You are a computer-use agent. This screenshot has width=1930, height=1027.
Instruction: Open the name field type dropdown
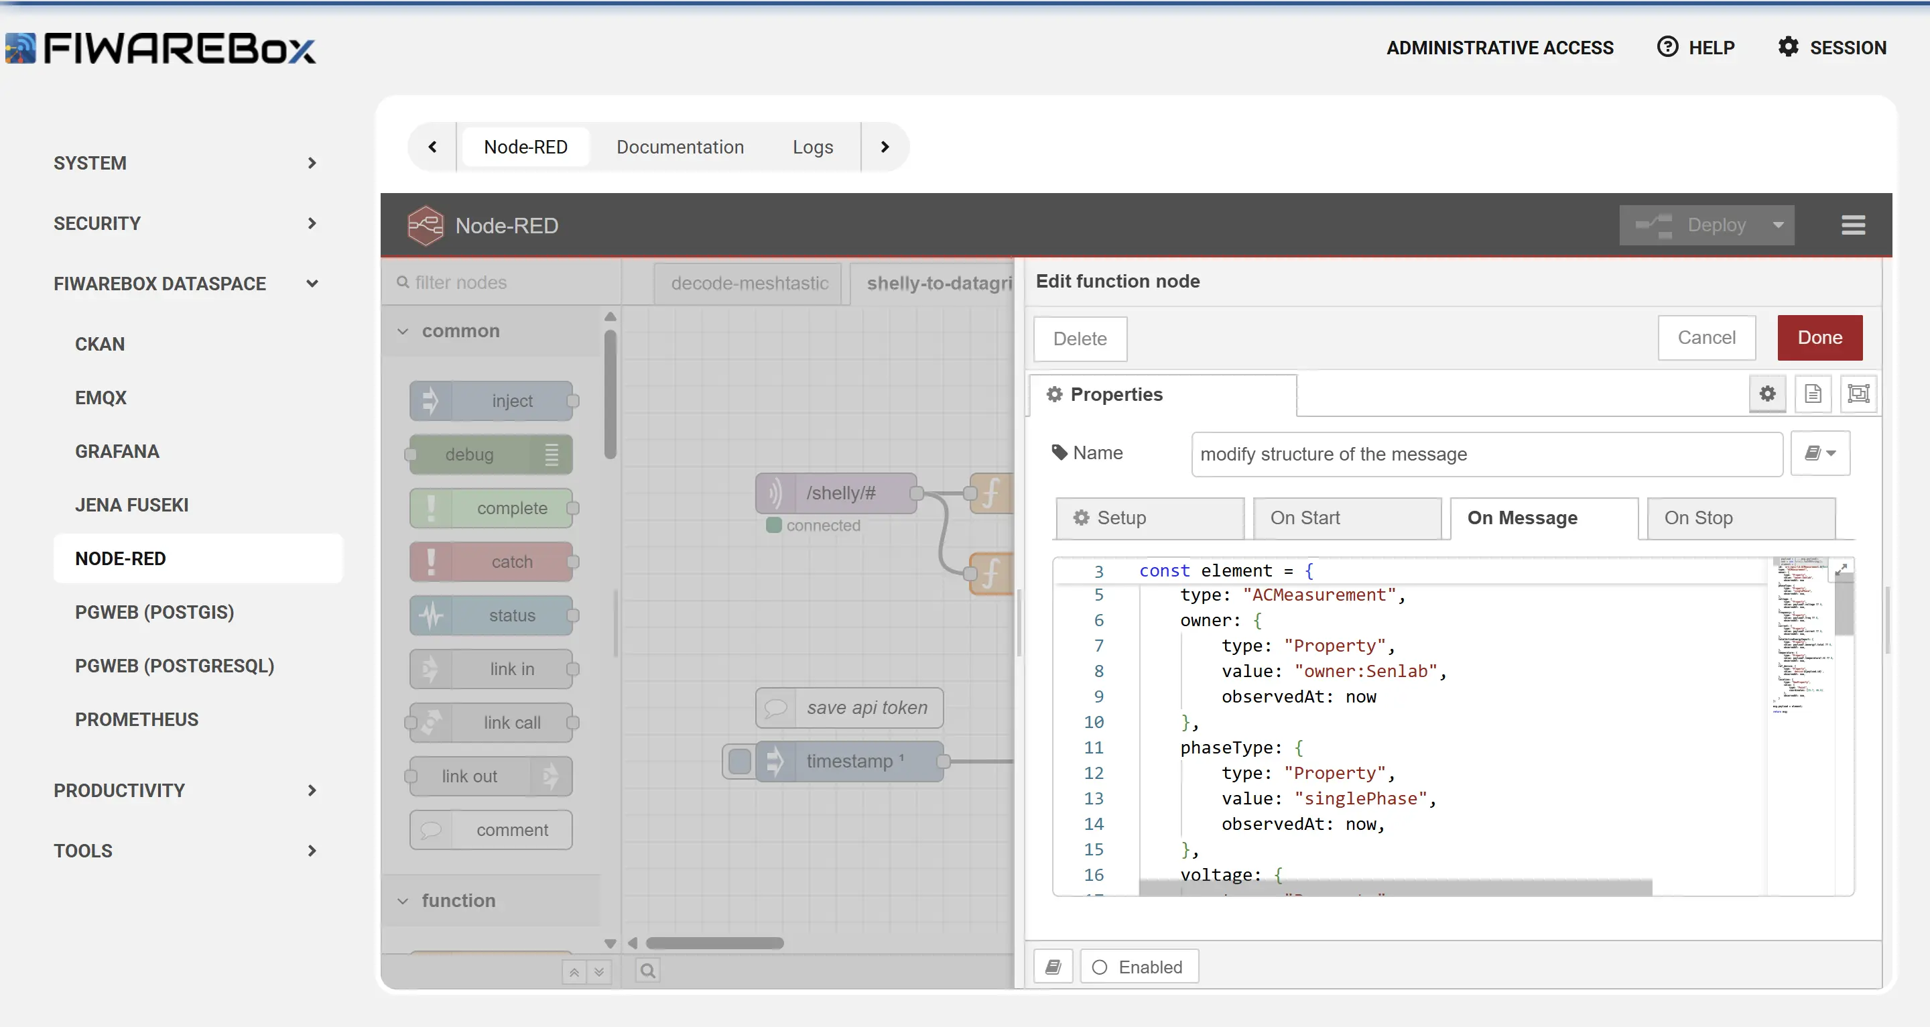tap(1820, 454)
